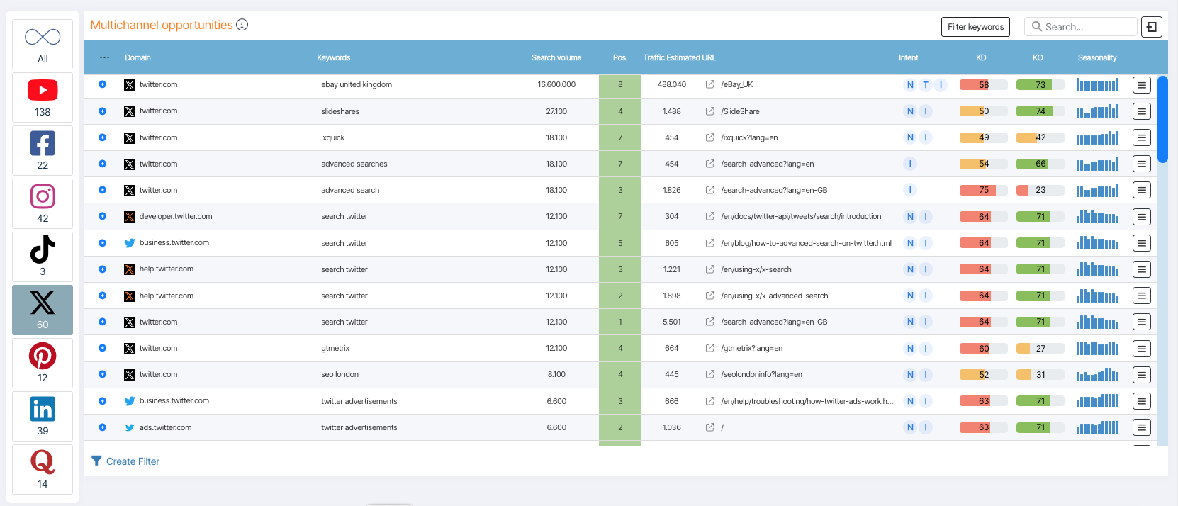Open the row menu for ebay united kingdom
Viewport: 1178px width, 506px height.
coord(1141,85)
